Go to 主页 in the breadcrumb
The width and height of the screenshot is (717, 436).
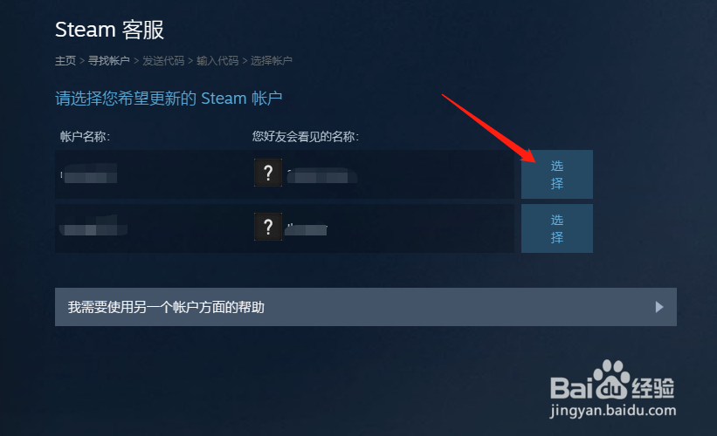tap(65, 61)
